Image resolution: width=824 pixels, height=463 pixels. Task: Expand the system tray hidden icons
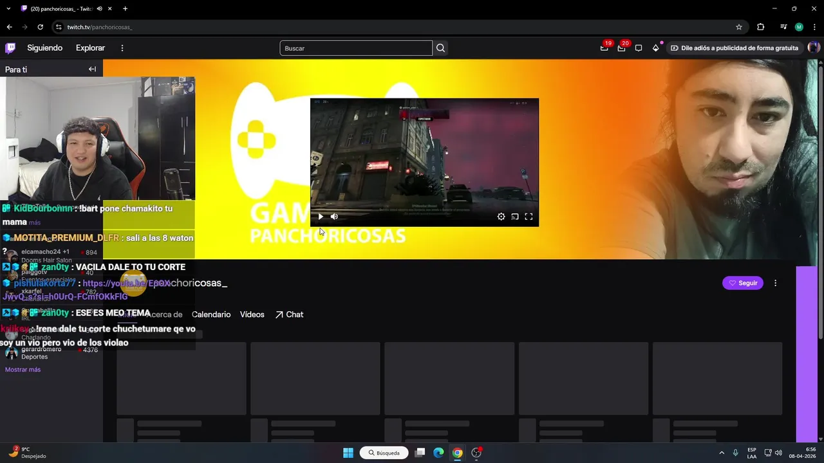[x=721, y=453]
